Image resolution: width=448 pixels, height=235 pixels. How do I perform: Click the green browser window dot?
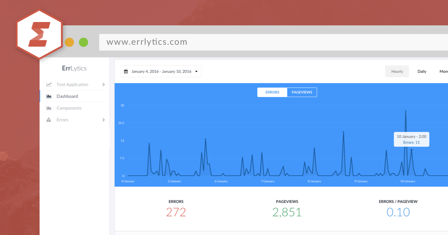click(83, 42)
